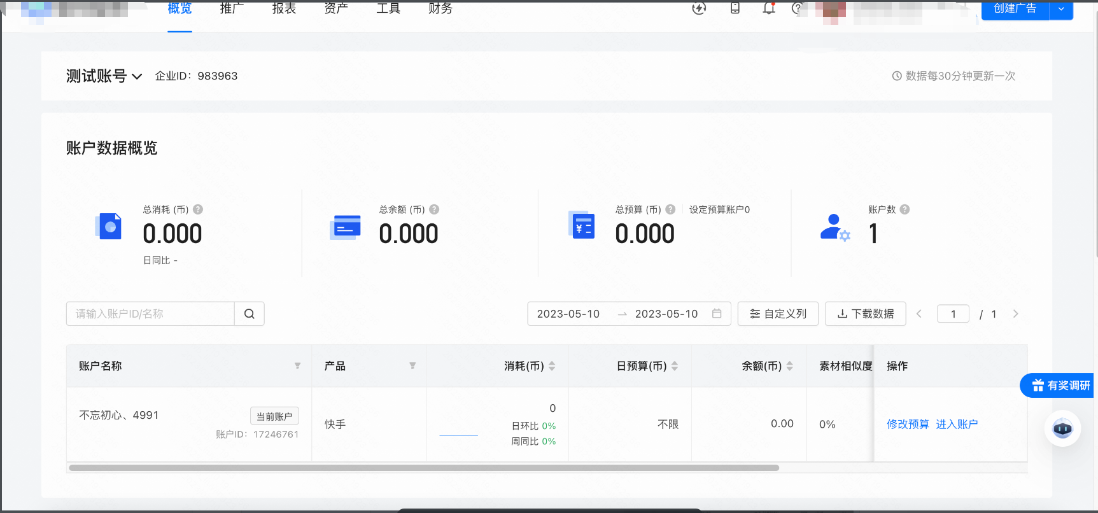The image size is (1098, 513).
Task: Go to the 资产 tab
Action: tap(336, 8)
